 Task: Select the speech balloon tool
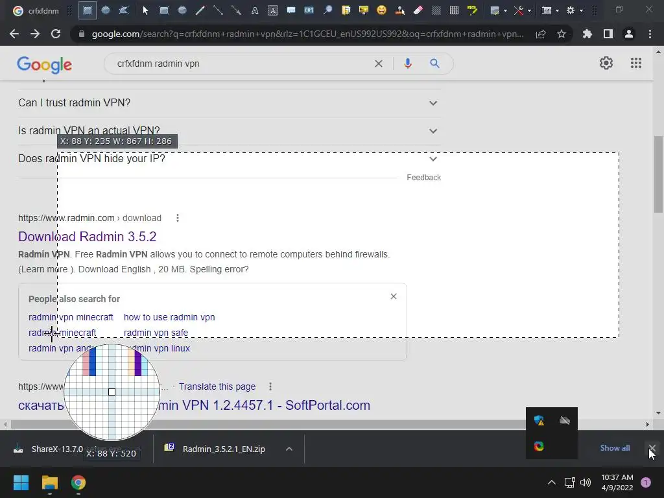tap(291, 10)
